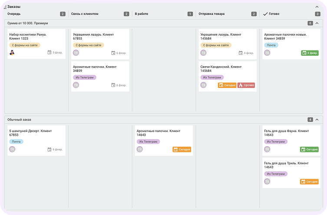
Task: Click the Из Телеграм tag on Ароматные палочки 34859
Action: pyautogui.click(x=84, y=77)
